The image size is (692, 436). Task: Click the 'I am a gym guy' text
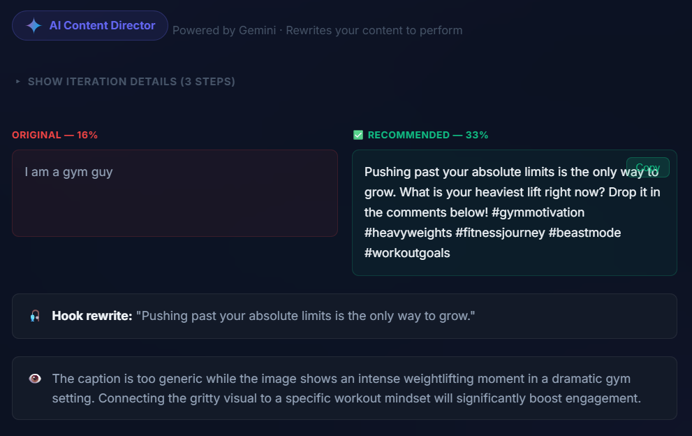click(69, 172)
